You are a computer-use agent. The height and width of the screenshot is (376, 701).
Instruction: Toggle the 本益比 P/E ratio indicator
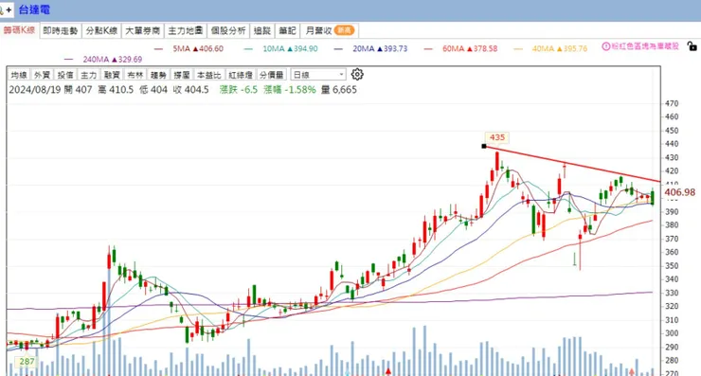point(208,75)
